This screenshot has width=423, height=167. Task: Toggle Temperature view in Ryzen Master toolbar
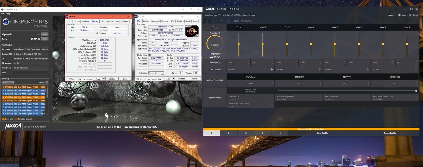[246, 21]
